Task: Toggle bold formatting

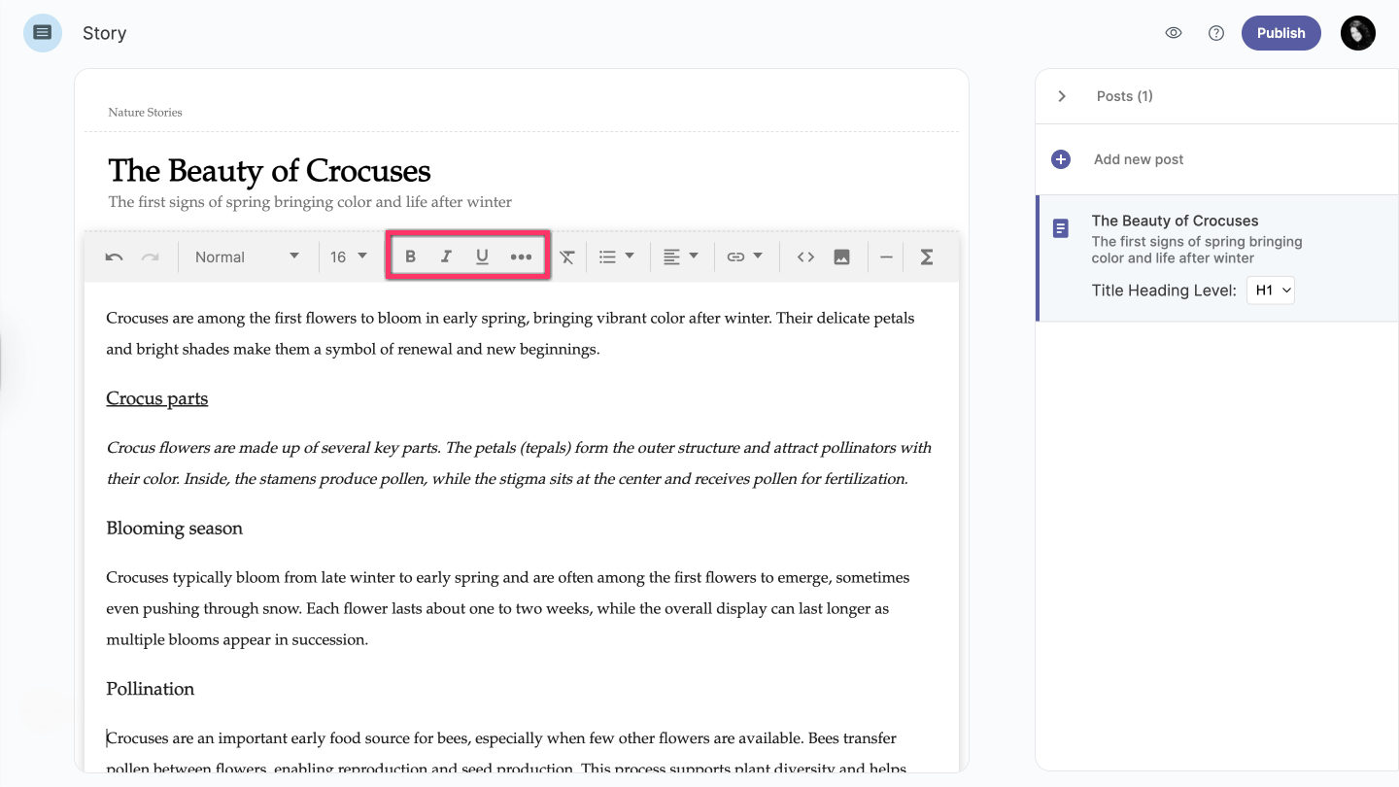Action: coord(410,257)
